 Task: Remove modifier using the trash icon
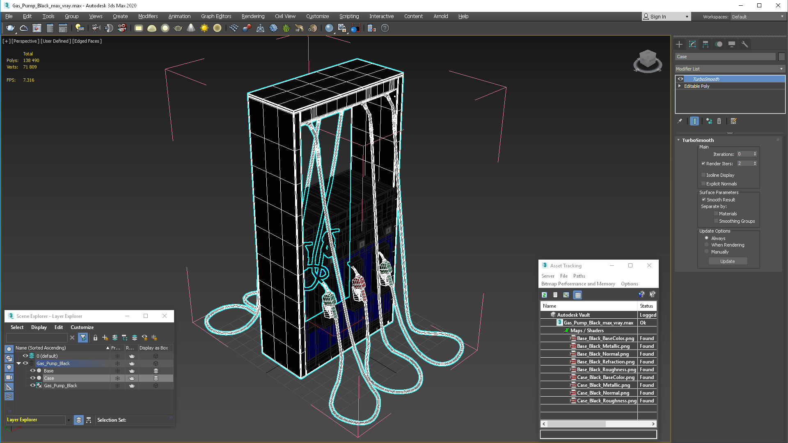click(x=719, y=121)
